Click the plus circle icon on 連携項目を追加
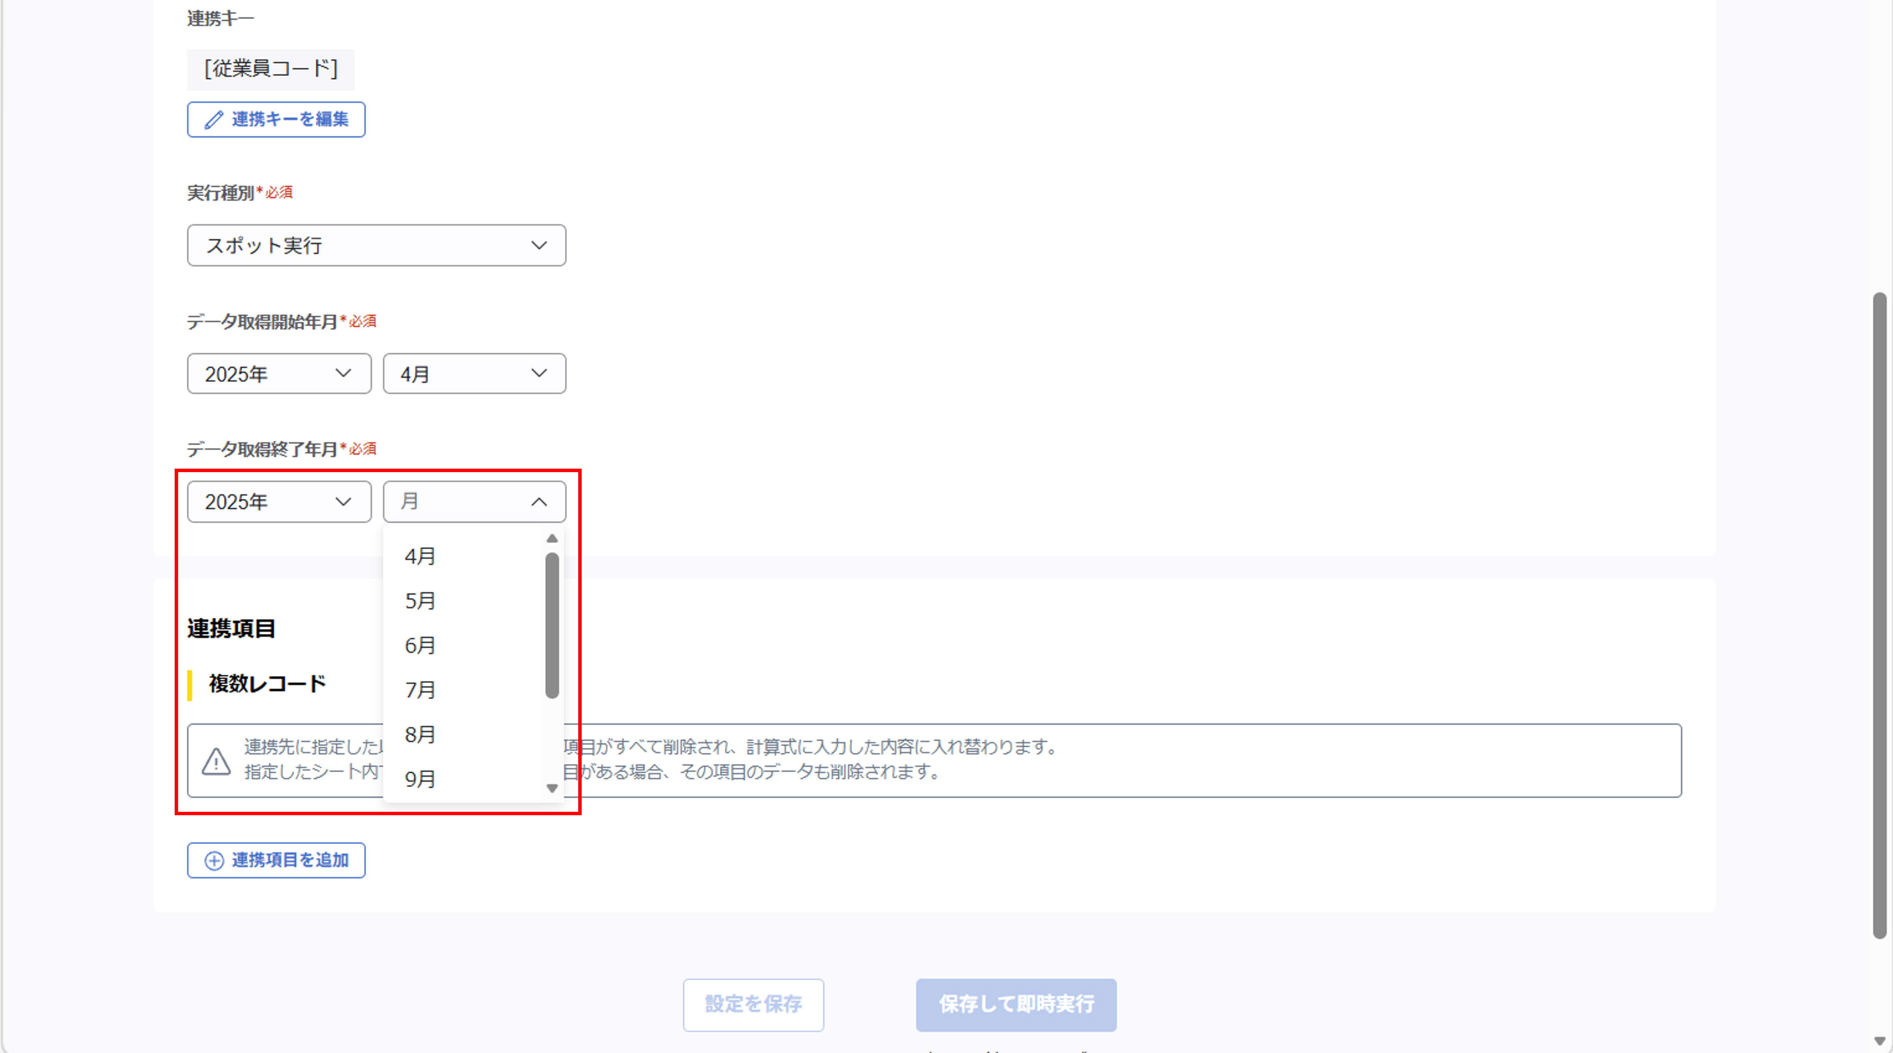1893x1053 pixels. (x=214, y=861)
